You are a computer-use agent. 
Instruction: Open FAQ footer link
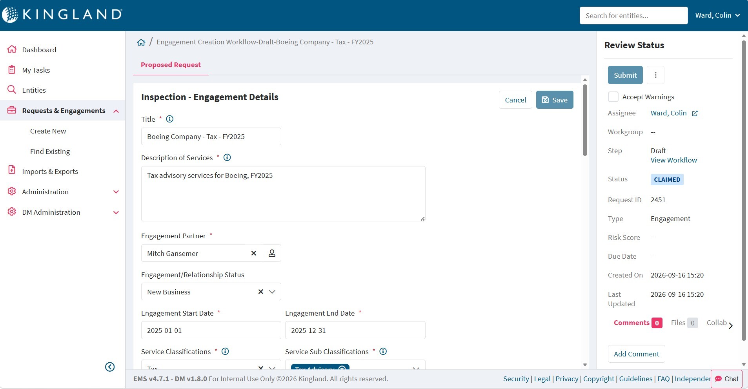(663, 379)
